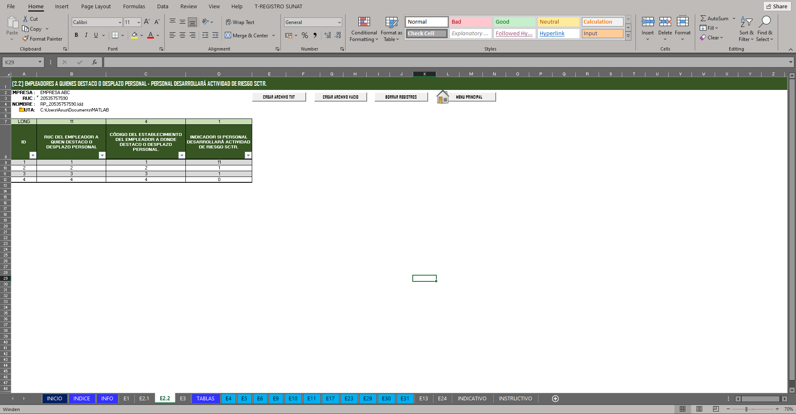Screen dimensions: 796x414
Task: Click the Copy icon
Action: [x=25, y=29]
